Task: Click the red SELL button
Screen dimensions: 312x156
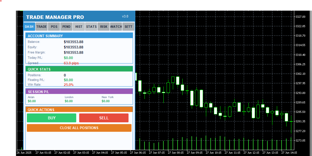Action: click(x=104, y=118)
